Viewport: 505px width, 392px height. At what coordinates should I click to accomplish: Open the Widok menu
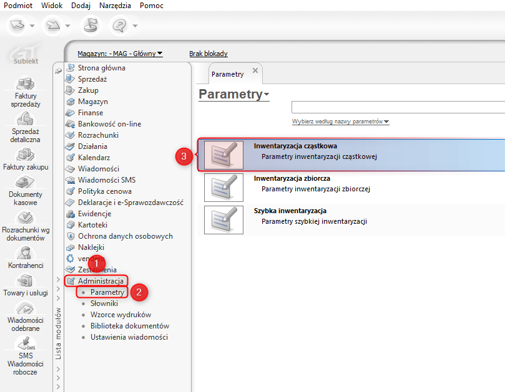(52, 6)
